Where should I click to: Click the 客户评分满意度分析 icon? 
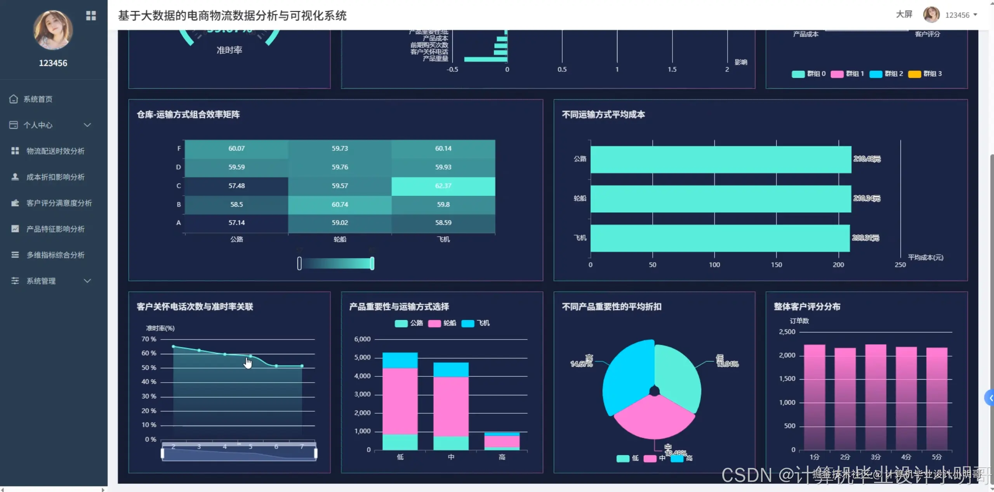tap(15, 203)
